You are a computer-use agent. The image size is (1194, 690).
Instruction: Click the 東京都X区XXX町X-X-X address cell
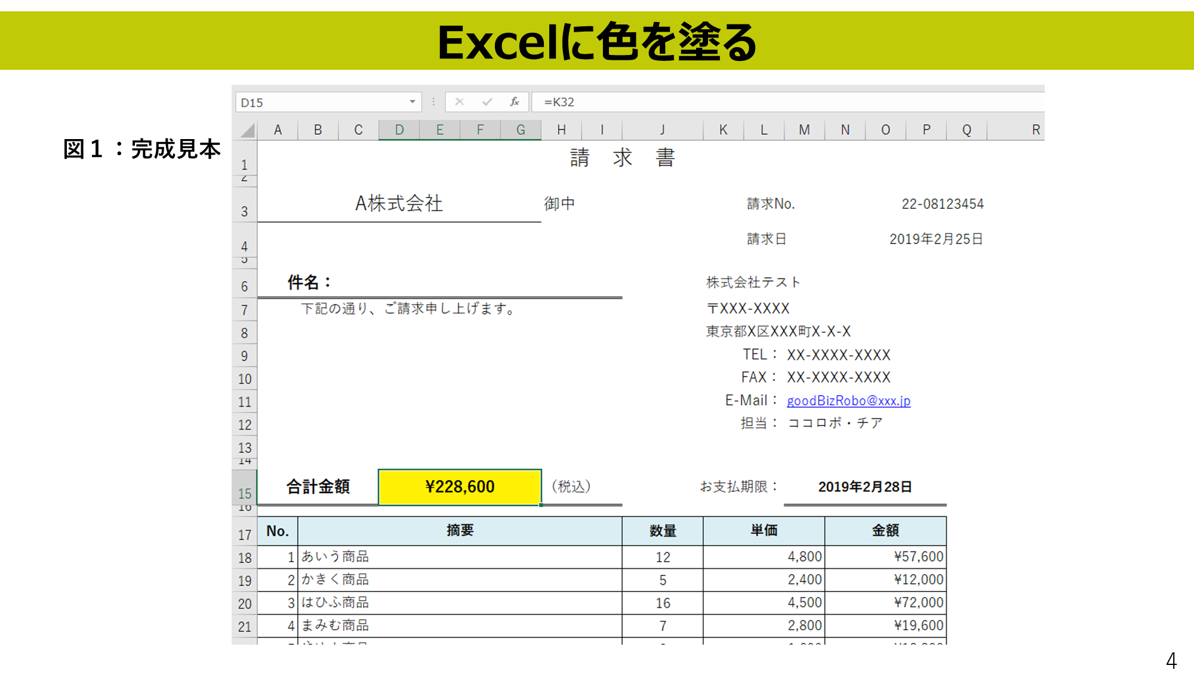click(778, 331)
